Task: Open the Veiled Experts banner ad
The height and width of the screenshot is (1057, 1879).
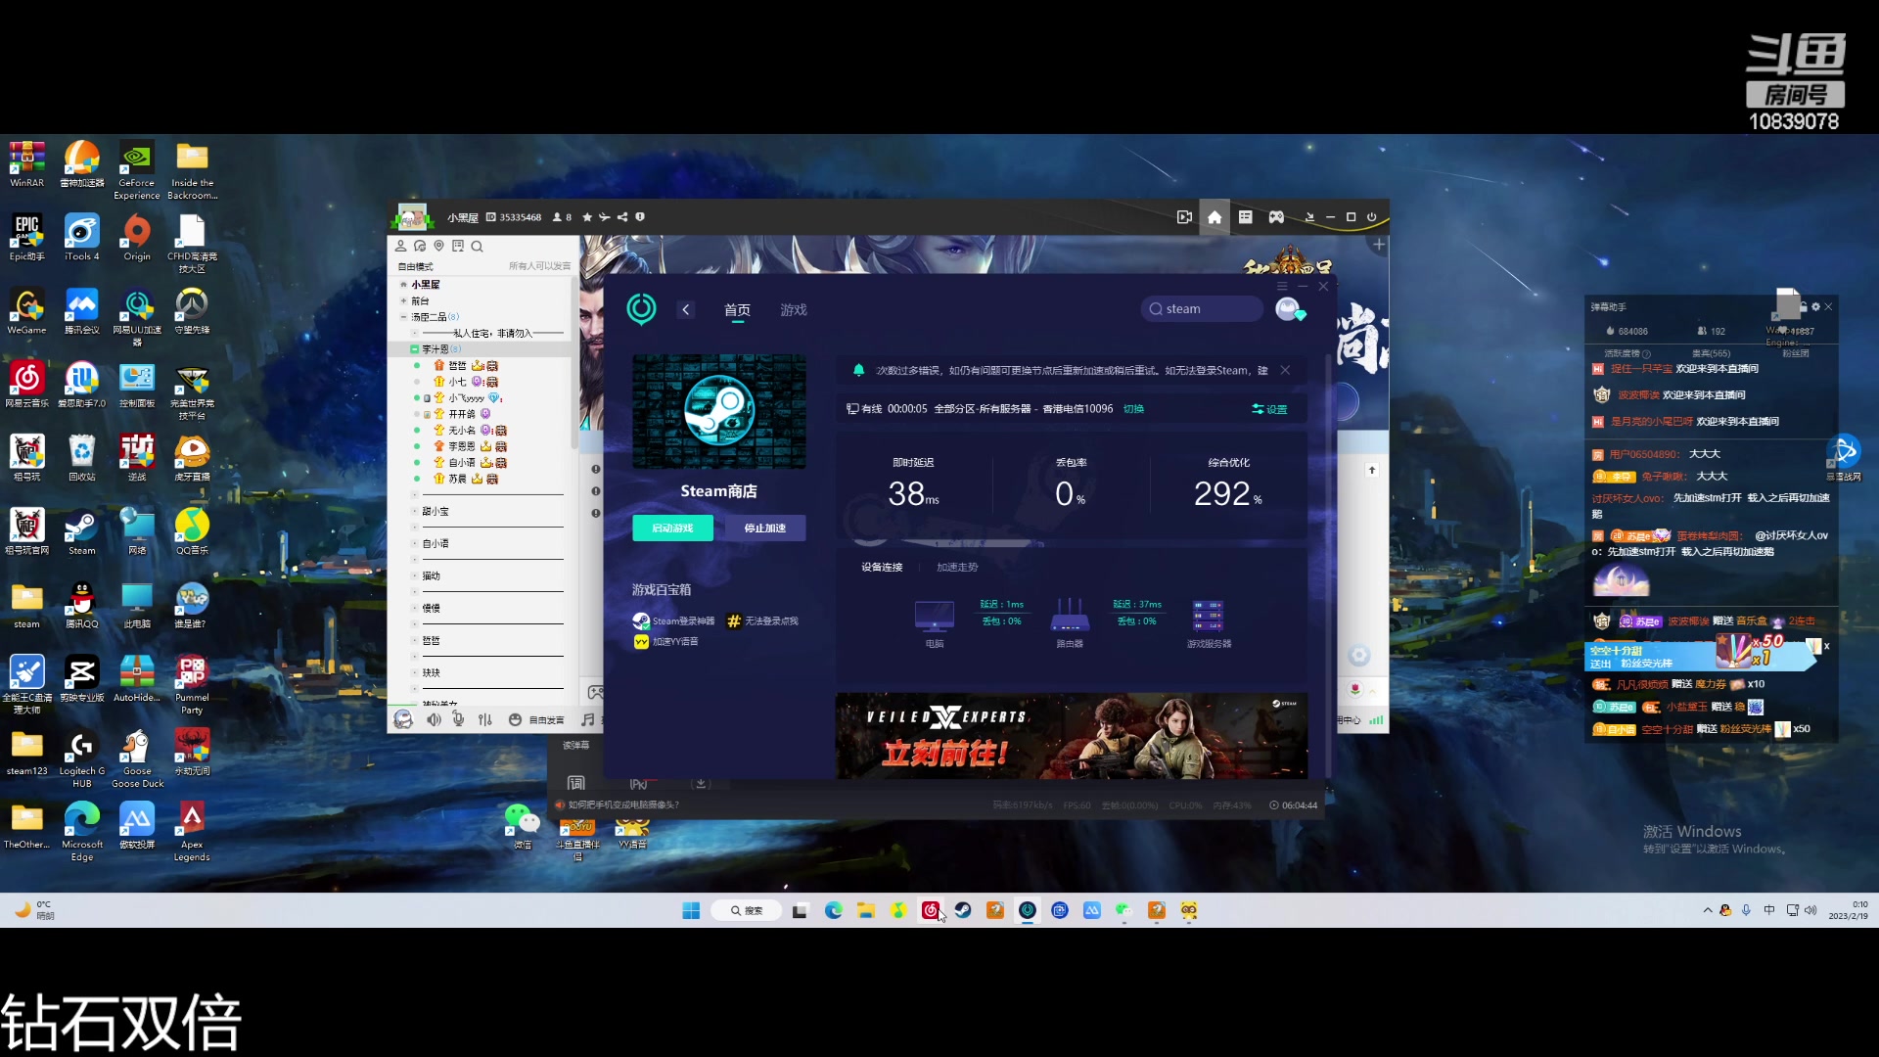Action: [1072, 736]
